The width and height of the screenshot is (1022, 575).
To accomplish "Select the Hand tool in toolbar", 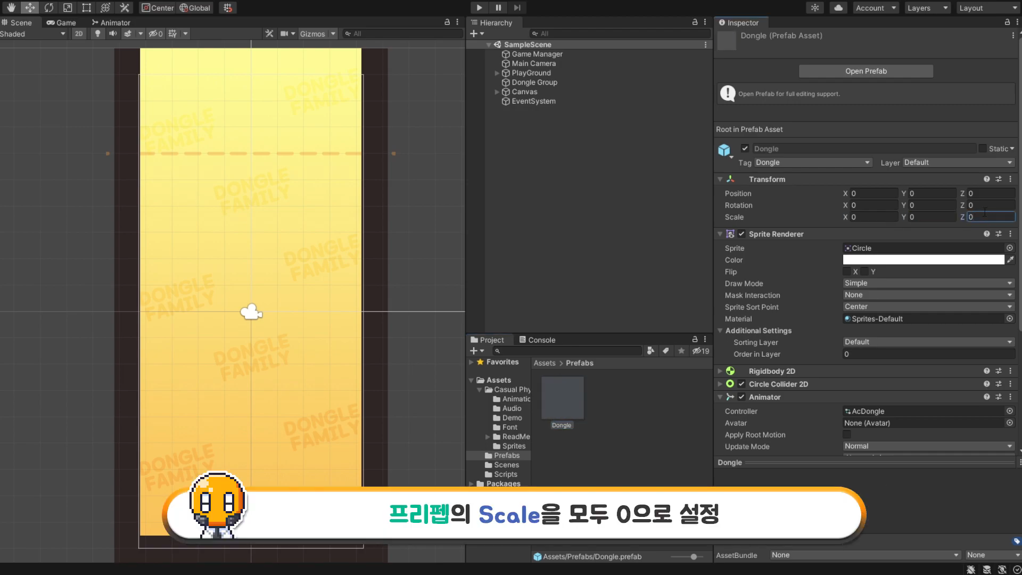I will click(x=11, y=7).
